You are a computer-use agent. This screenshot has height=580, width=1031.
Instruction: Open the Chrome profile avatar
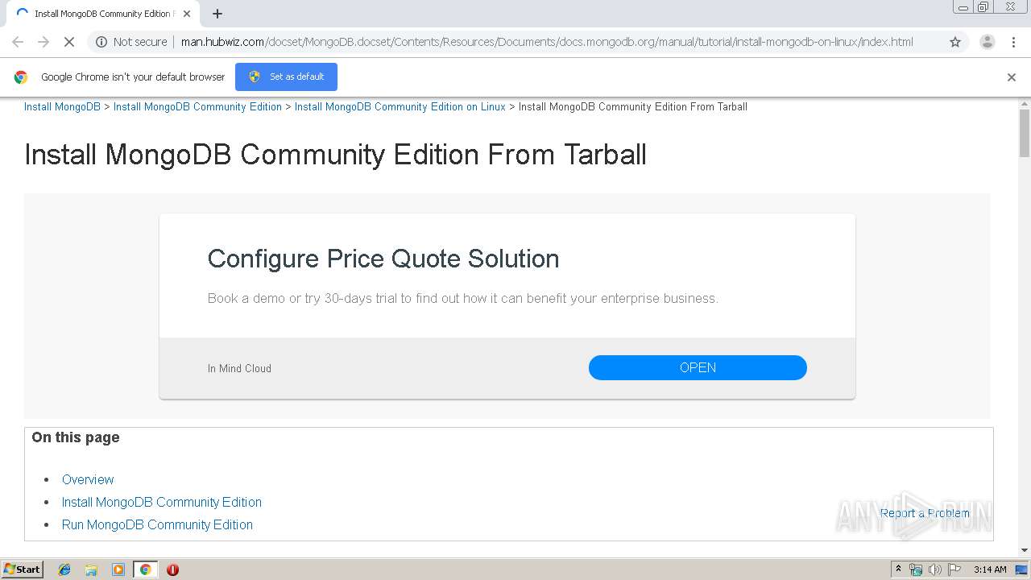(988, 42)
